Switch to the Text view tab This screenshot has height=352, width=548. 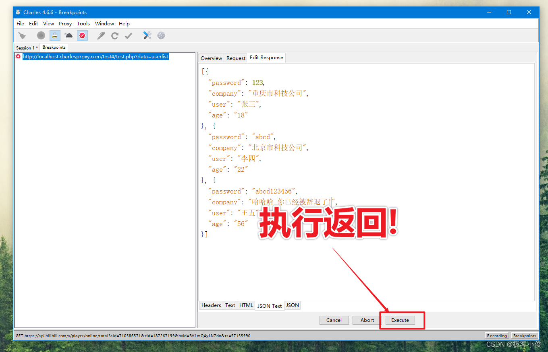pos(230,305)
